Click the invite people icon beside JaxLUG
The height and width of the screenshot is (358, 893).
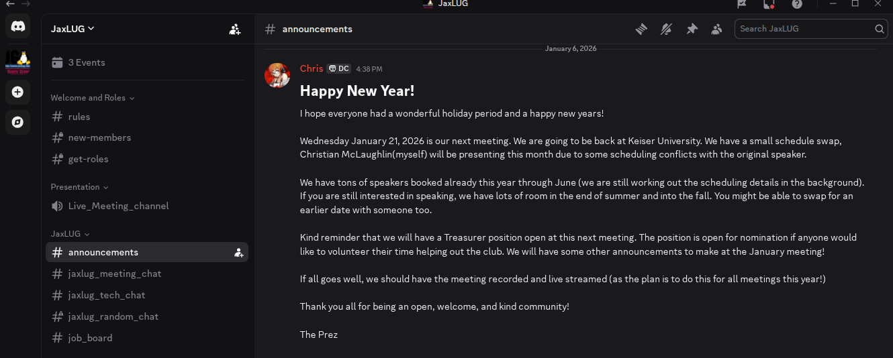coord(235,29)
